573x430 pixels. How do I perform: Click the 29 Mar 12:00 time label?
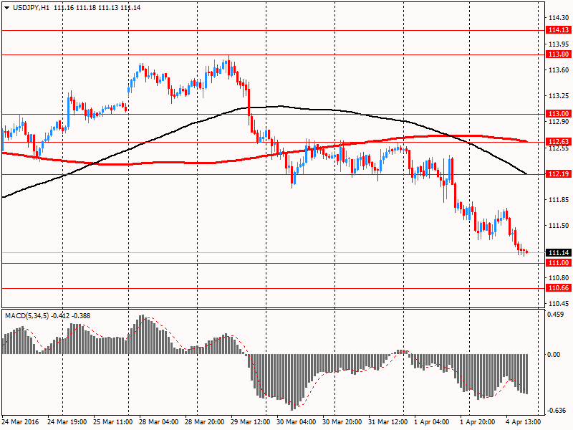coord(250,422)
